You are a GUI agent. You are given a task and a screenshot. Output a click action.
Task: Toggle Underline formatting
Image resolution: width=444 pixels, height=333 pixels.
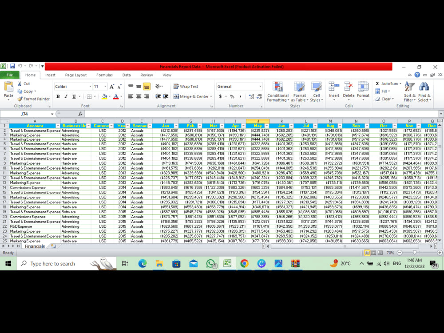pyautogui.click(x=74, y=96)
